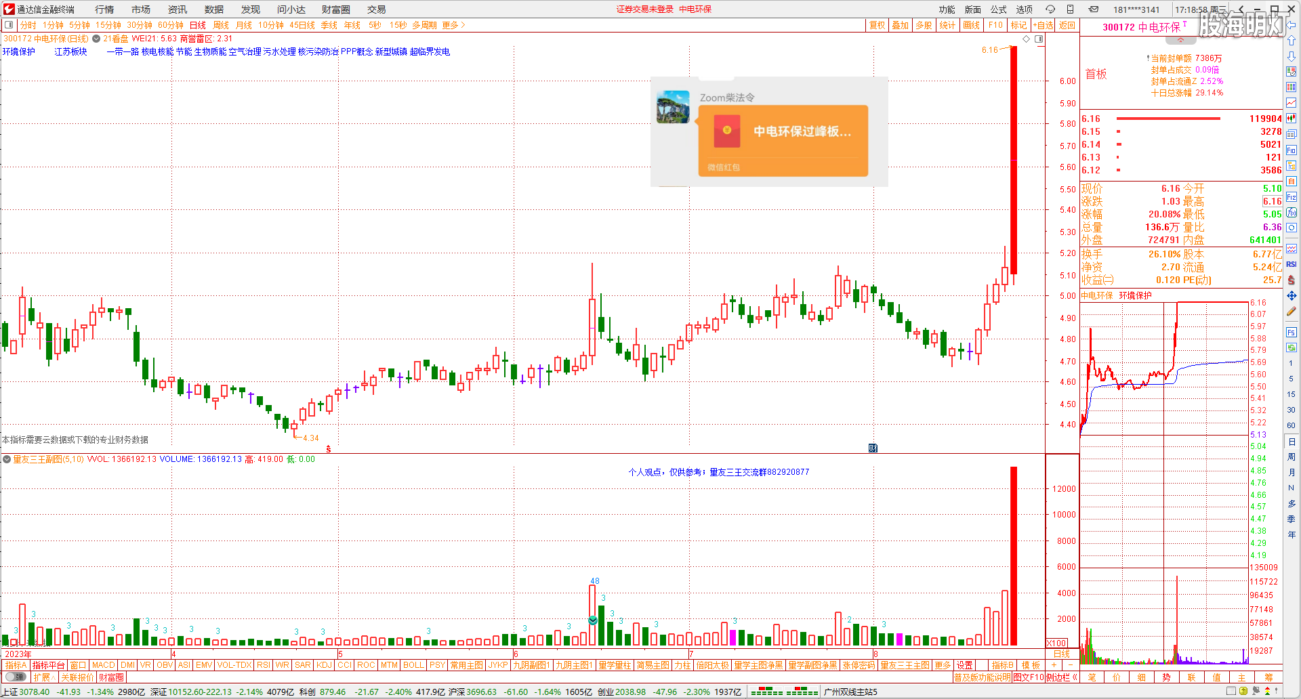Click the 画线 button
The width and height of the screenshot is (1301, 699).
[972, 25]
